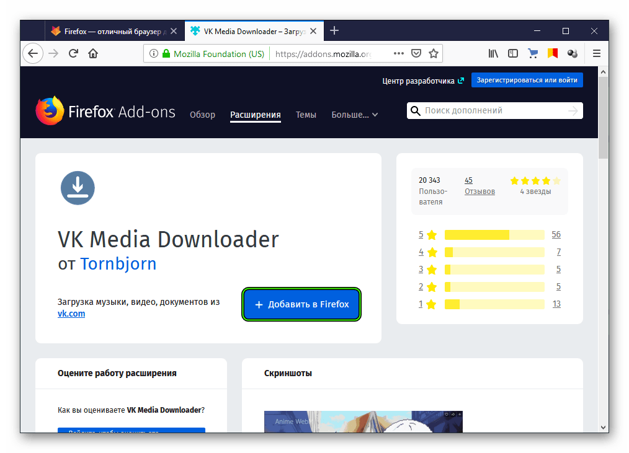Toggle the sidebar panel icon
The image size is (629, 453).
point(512,53)
